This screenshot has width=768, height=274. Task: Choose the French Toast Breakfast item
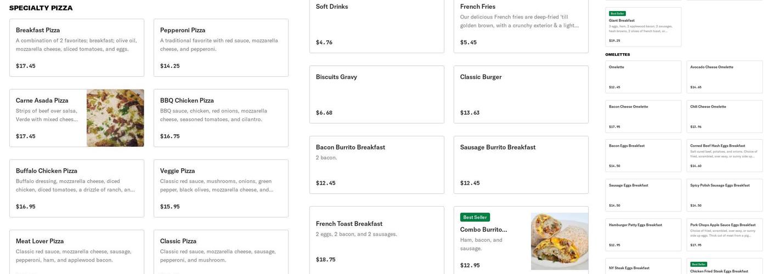point(376,240)
